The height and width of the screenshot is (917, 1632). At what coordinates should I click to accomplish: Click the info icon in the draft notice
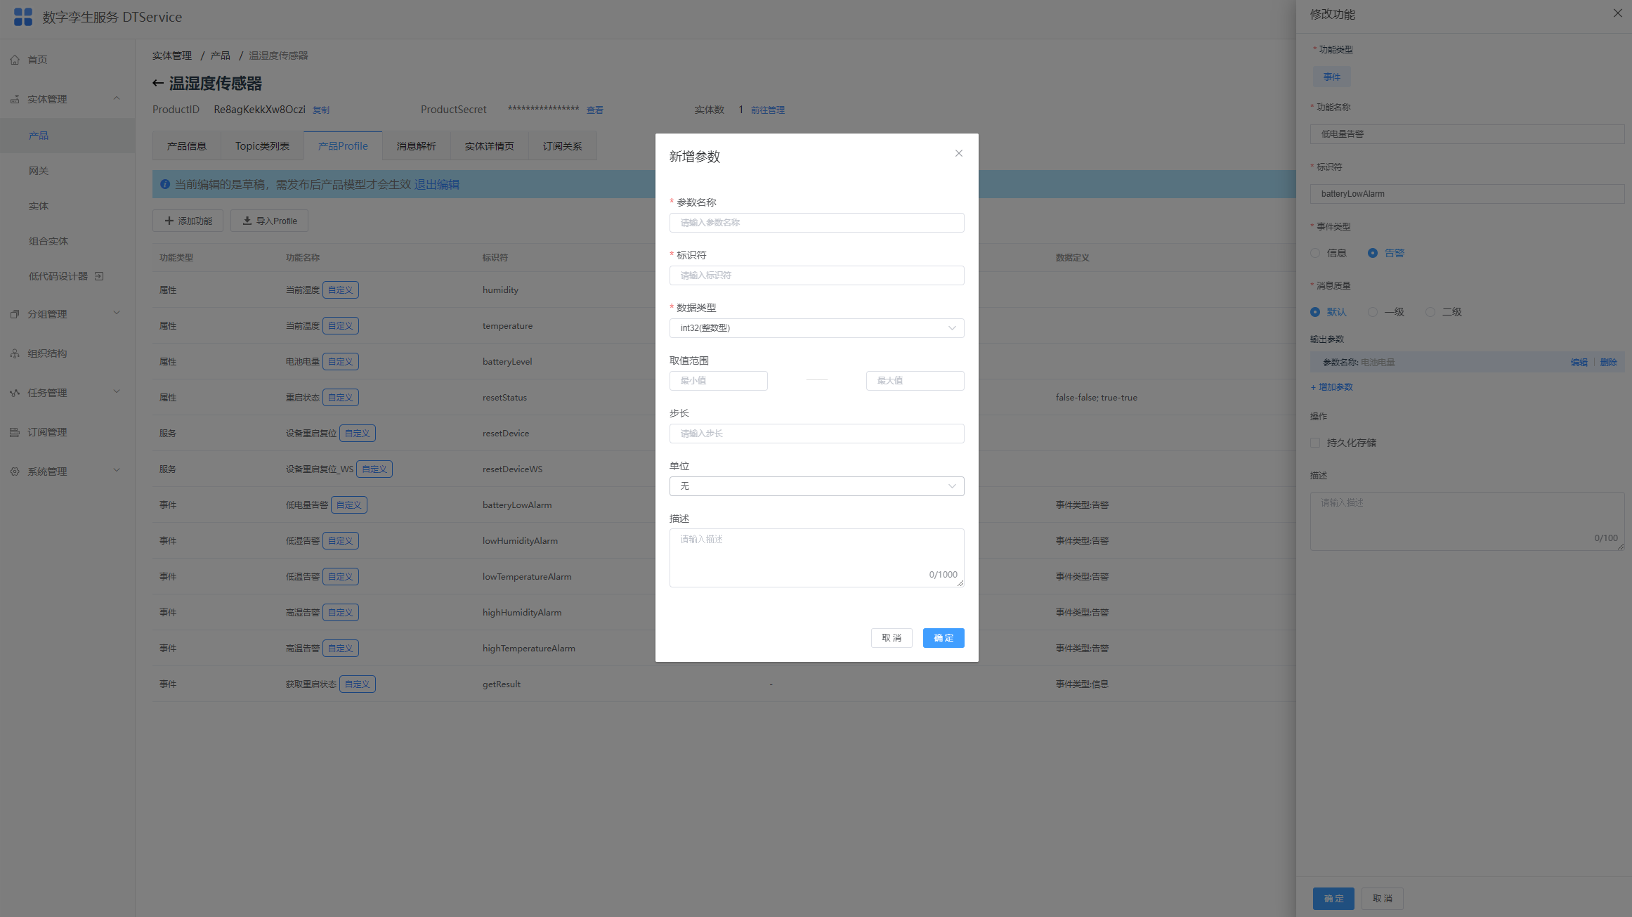[165, 184]
